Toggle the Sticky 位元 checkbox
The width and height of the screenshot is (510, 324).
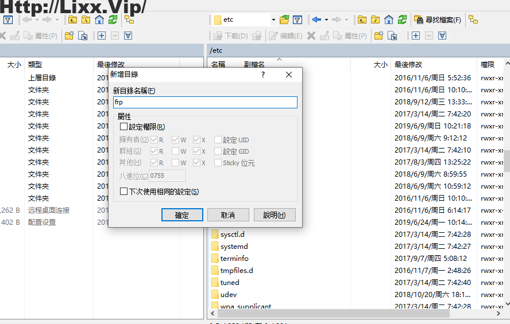point(218,162)
